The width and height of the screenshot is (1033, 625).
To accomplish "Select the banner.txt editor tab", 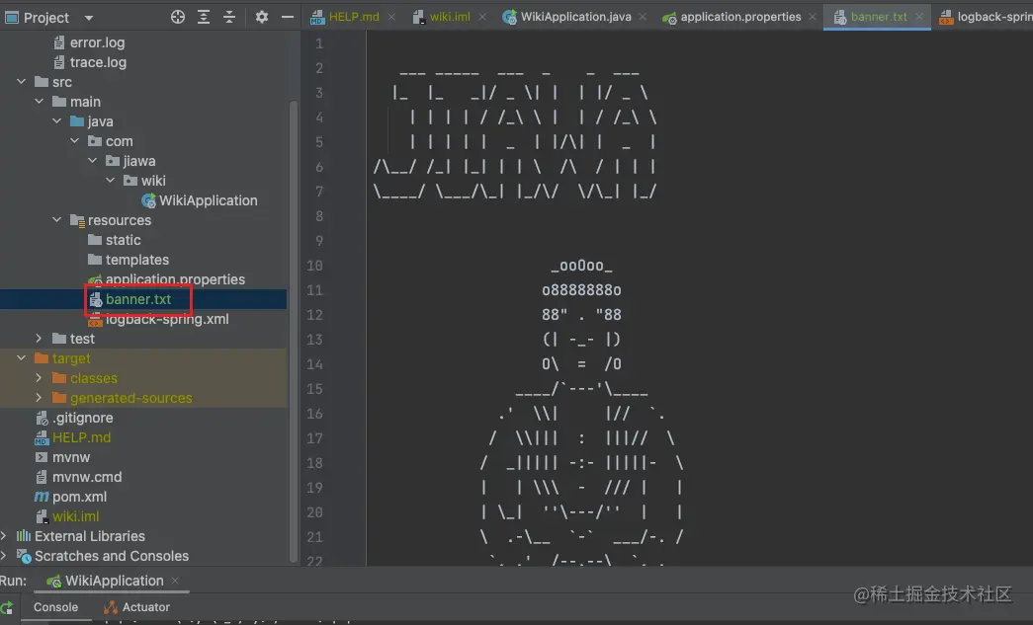I will click(879, 17).
